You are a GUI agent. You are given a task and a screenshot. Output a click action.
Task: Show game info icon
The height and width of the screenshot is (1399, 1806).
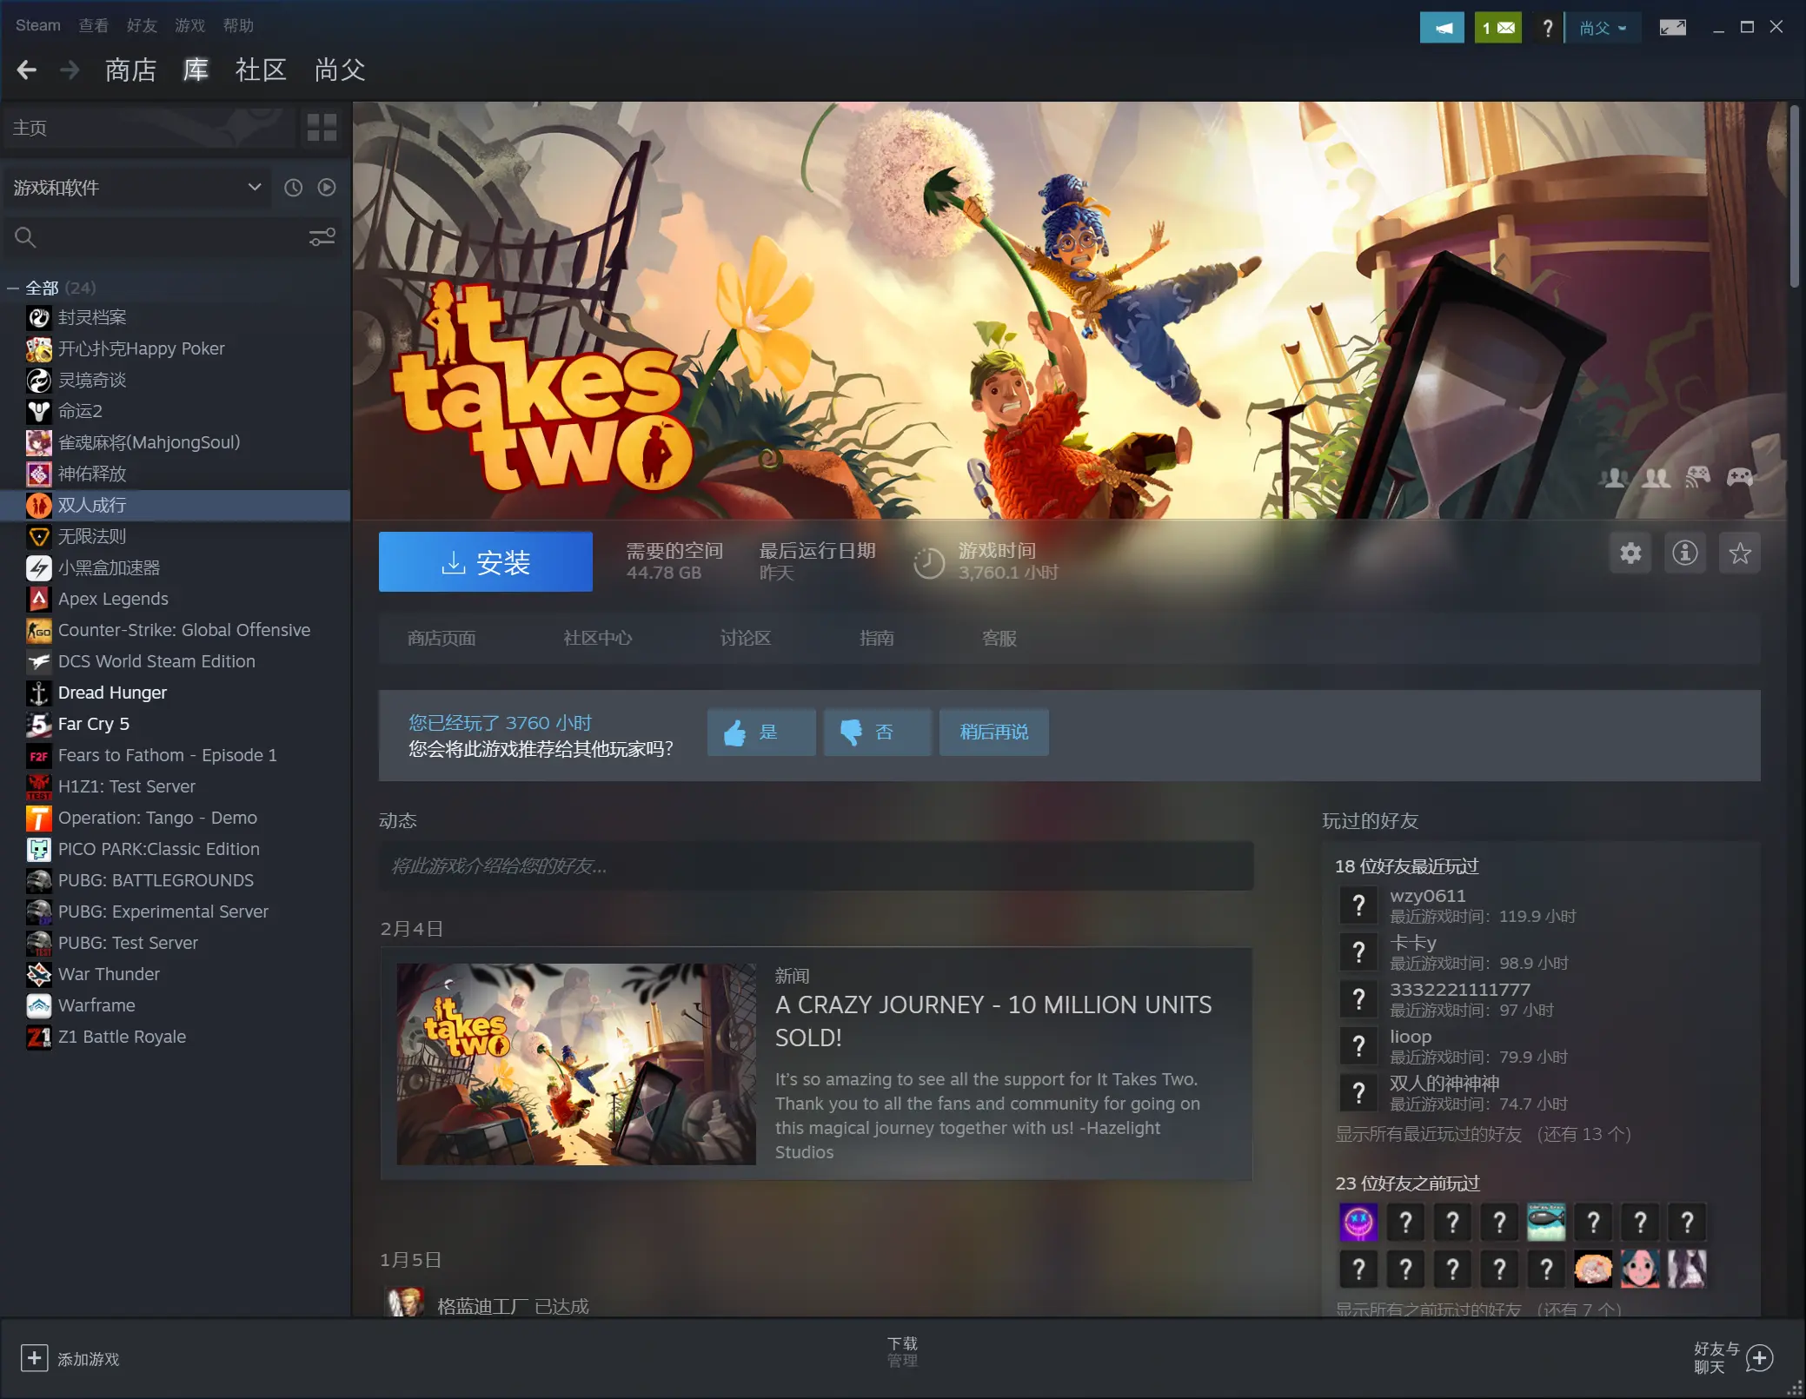tap(1685, 553)
